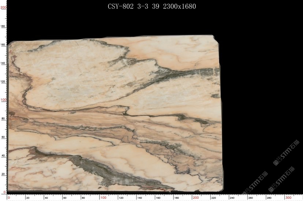Click the 2300x1680 dimension in the title
This screenshot has width=303, height=201.
coord(180,6)
